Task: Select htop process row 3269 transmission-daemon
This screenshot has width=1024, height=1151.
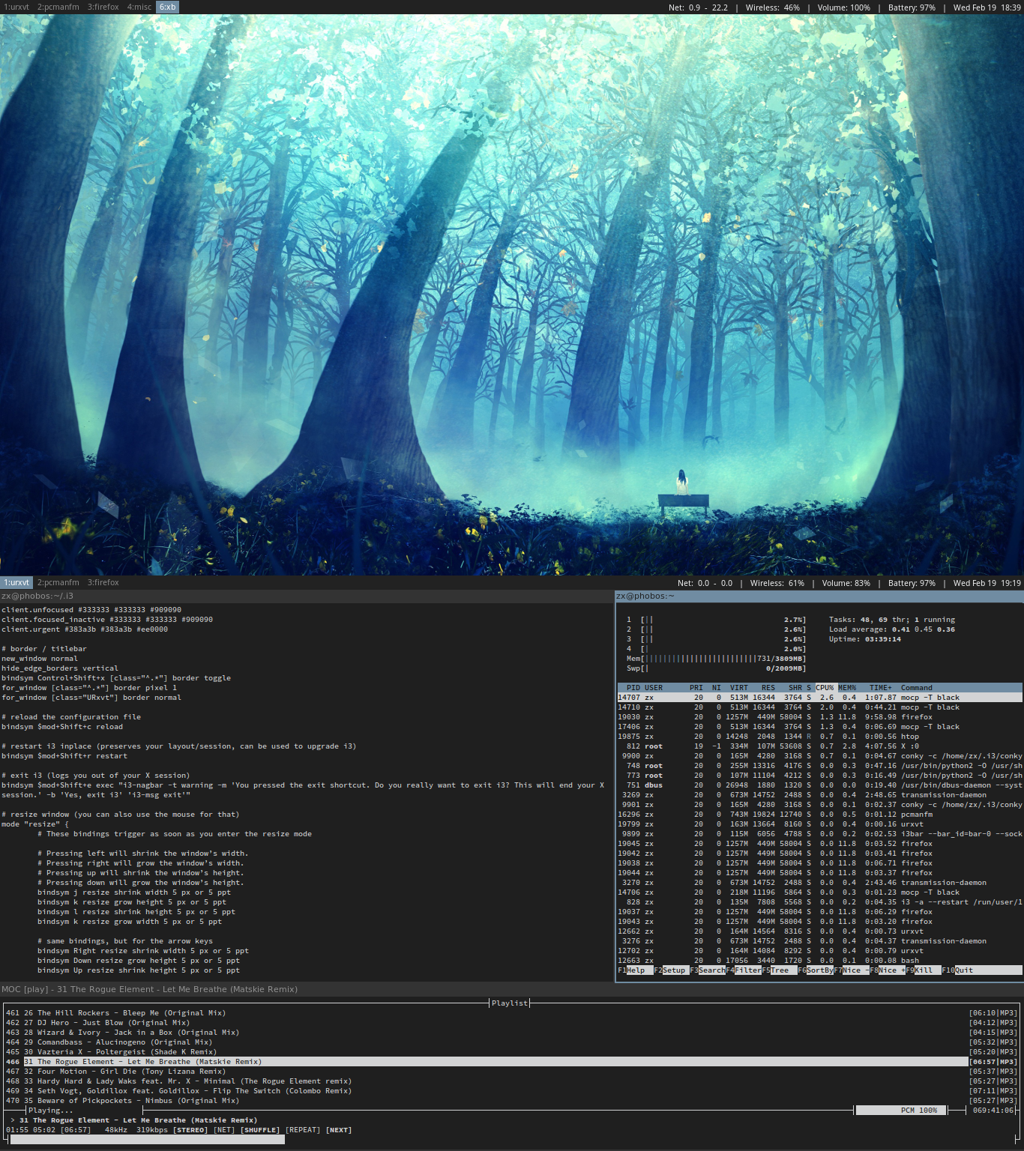Action: [820, 794]
